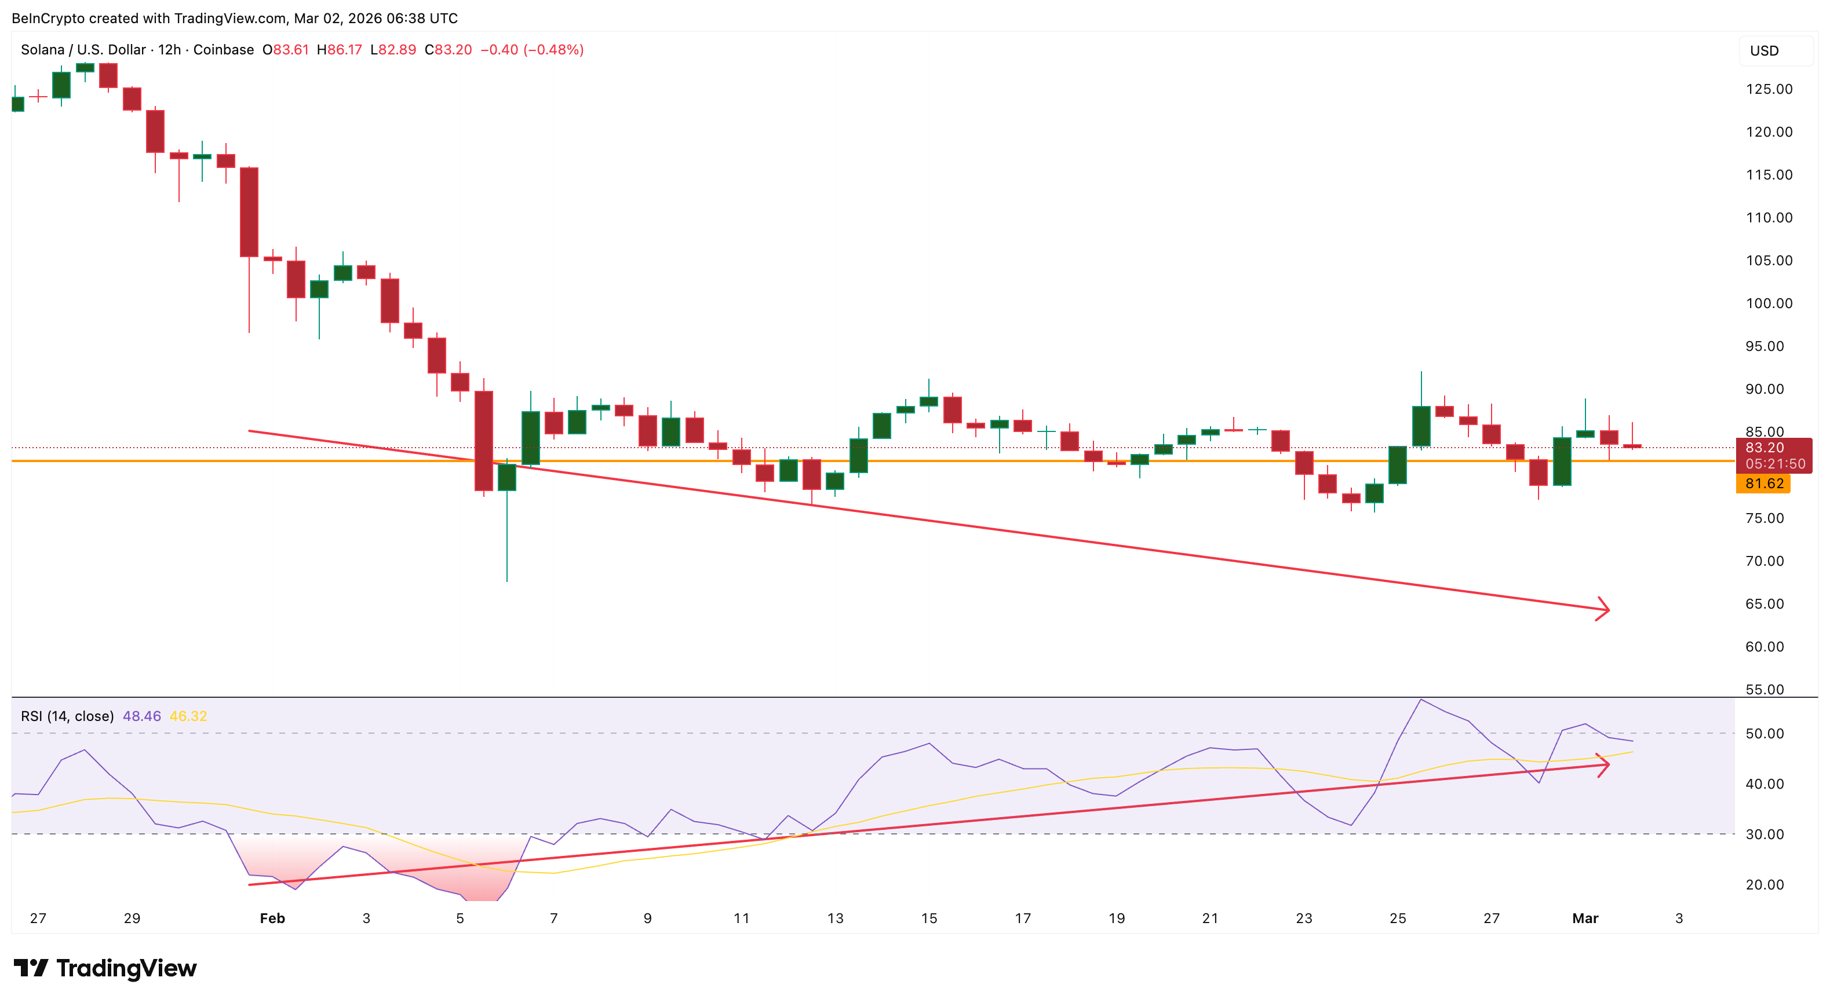This screenshot has width=1830, height=1003.
Task: Click the Mar label on the time axis
Action: (1585, 918)
